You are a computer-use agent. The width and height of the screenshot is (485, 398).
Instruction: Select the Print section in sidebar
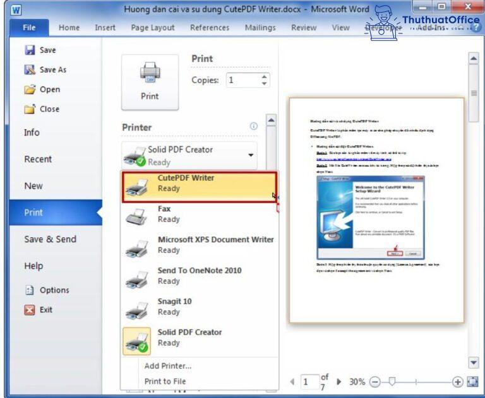(x=56, y=213)
